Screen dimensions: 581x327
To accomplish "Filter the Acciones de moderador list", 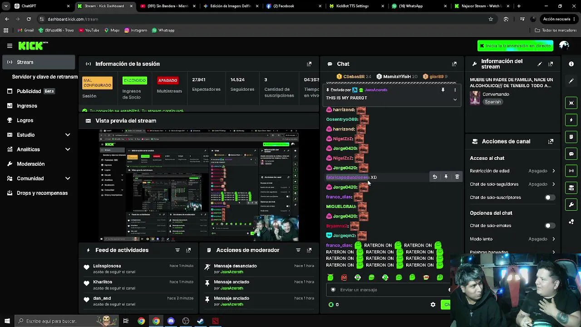I will (x=298, y=250).
